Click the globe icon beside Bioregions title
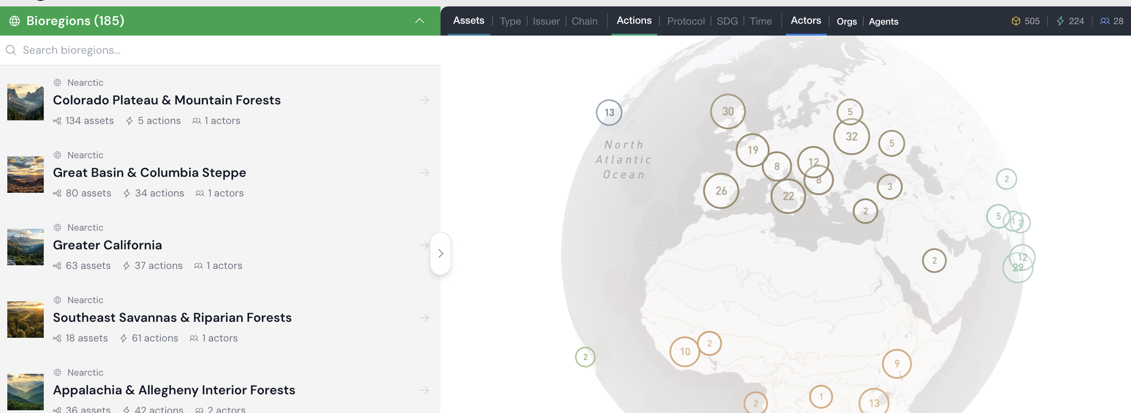 click(x=15, y=21)
